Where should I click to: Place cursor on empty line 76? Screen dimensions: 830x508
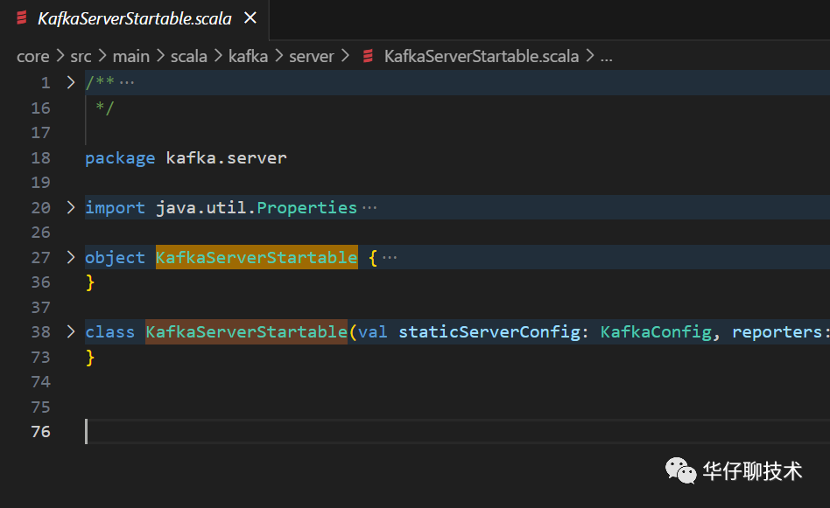[457, 431]
